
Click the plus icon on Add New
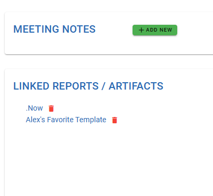click(x=141, y=30)
